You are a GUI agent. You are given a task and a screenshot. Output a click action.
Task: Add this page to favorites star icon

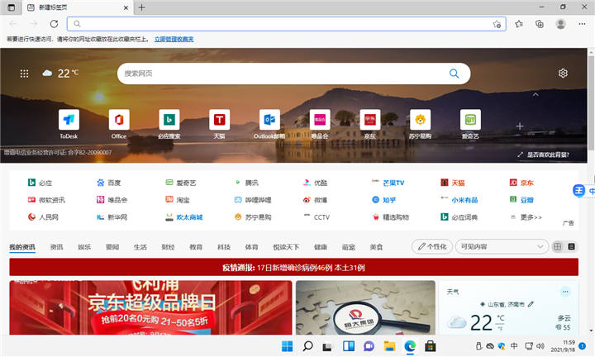(497, 24)
